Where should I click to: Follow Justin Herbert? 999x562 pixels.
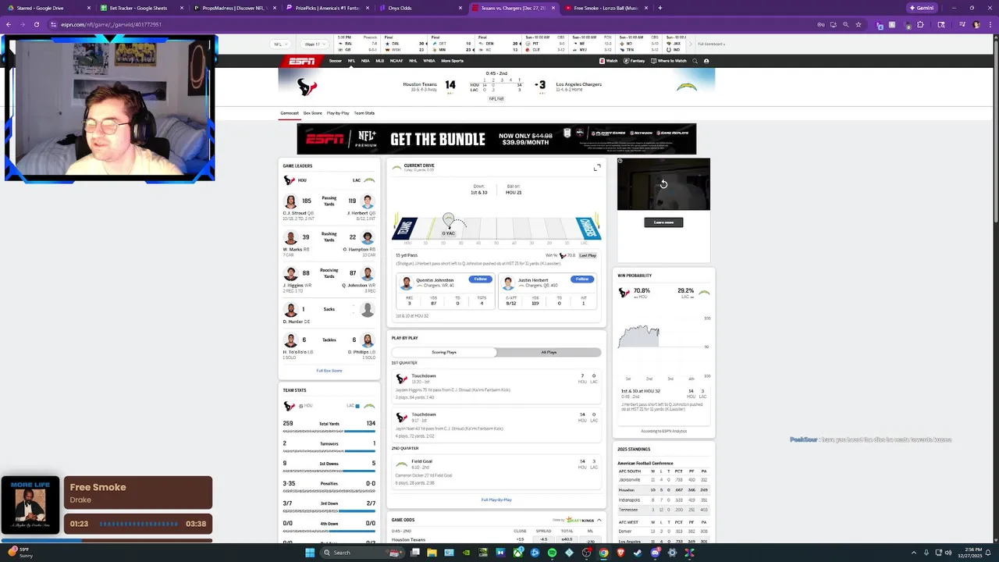click(x=581, y=279)
